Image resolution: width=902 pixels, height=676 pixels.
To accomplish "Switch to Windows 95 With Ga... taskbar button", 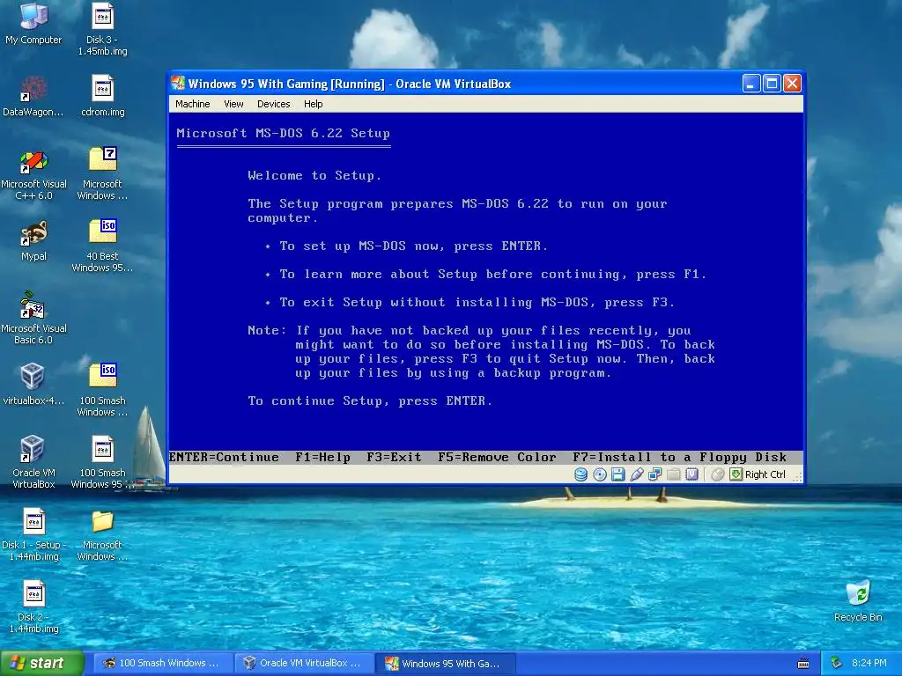I will [x=446, y=663].
